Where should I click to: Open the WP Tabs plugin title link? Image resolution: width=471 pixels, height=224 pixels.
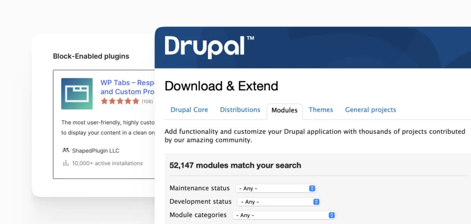click(x=128, y=87)
